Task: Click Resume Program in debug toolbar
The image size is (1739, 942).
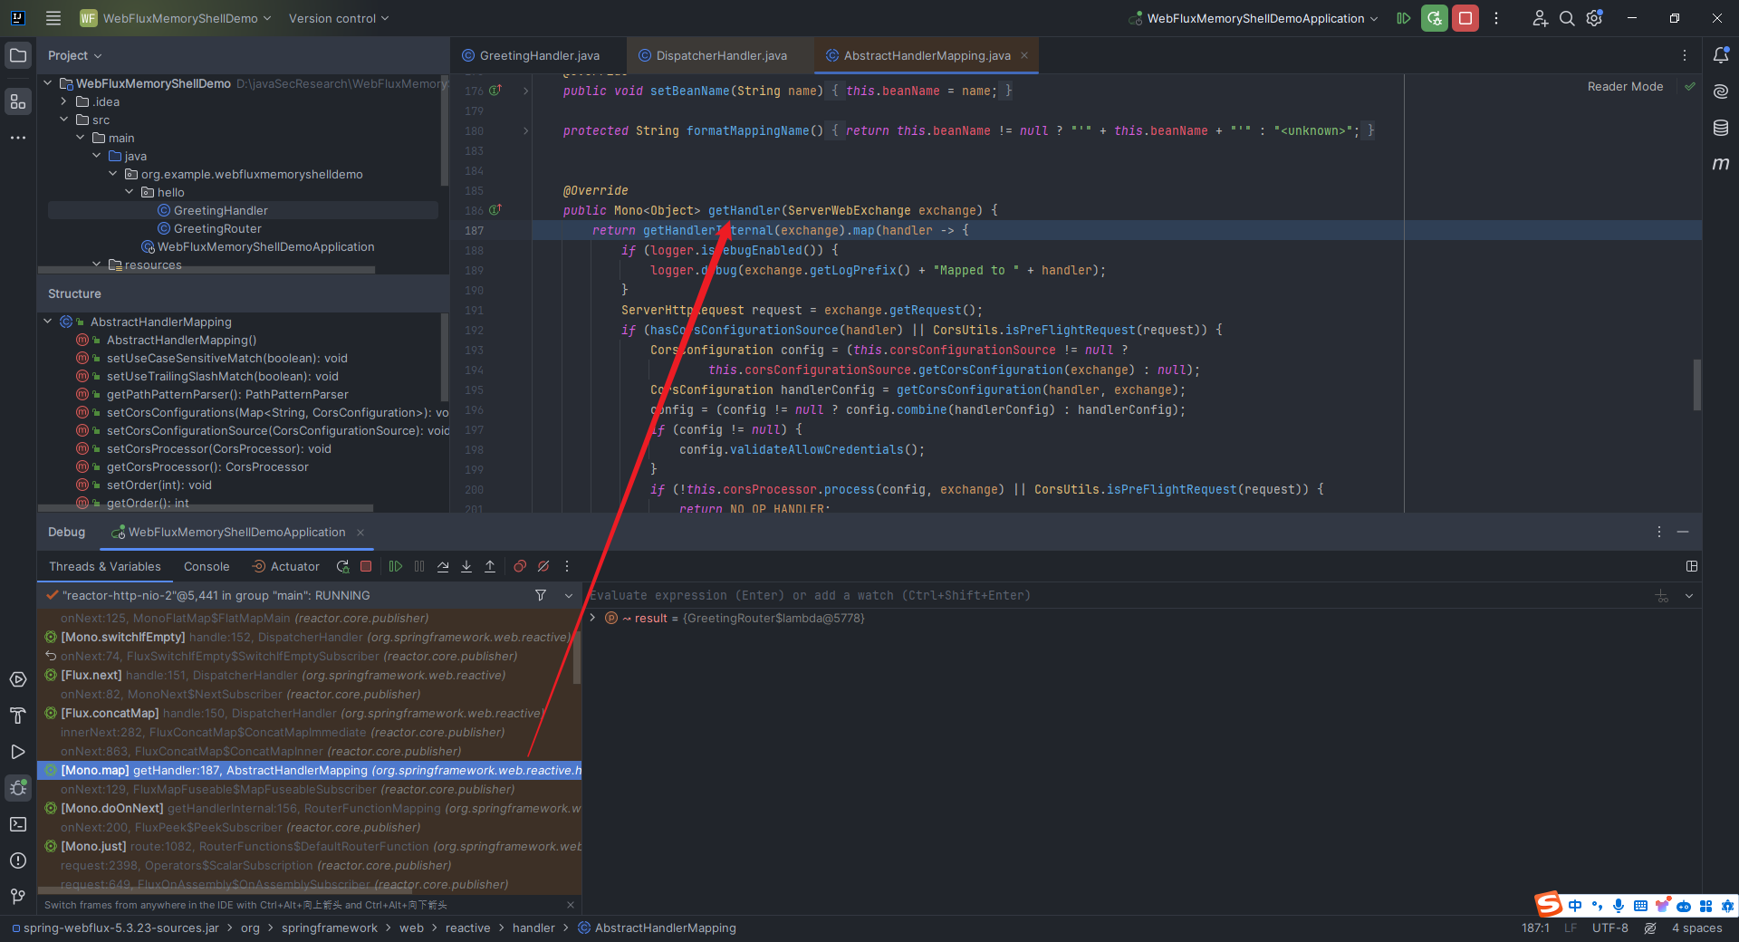Action: 396,567
